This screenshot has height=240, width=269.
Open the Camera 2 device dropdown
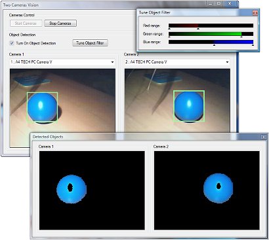[177, 62]
